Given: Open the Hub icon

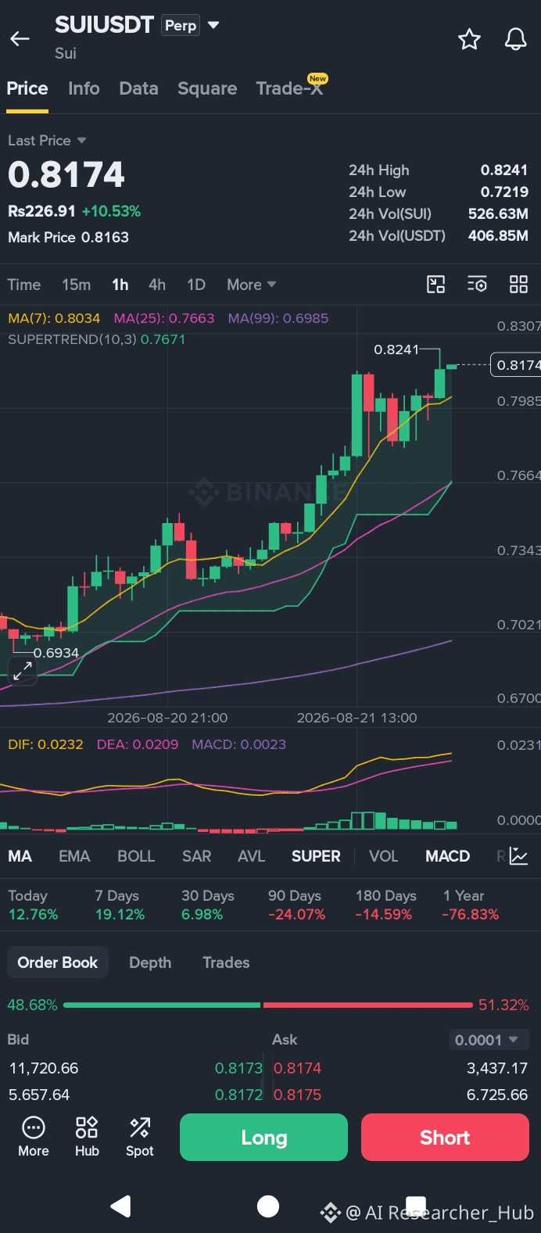Looking at the screenshot, I should 87,1137.
